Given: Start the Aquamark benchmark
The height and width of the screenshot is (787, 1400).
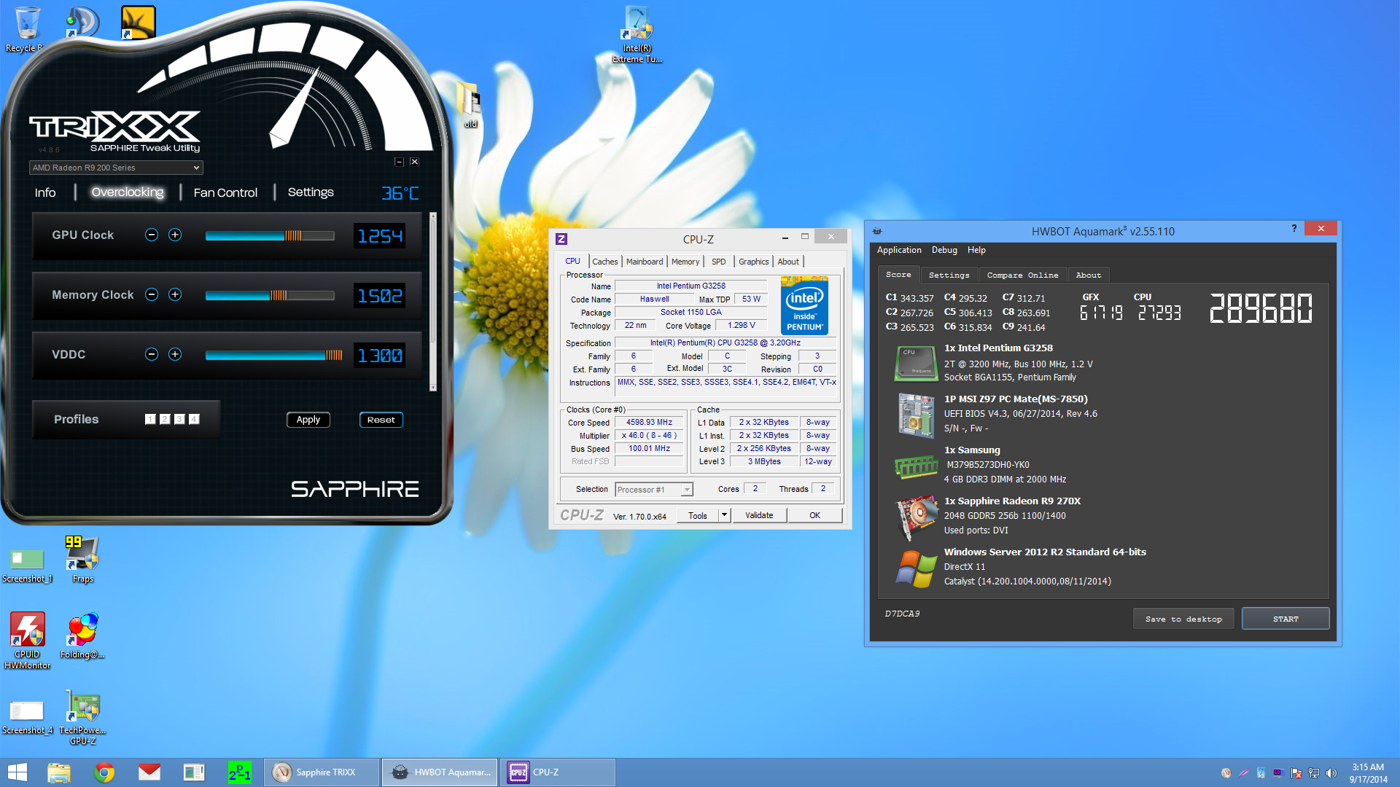Looking at the screenshot, I should click(x=1286, y=619).
